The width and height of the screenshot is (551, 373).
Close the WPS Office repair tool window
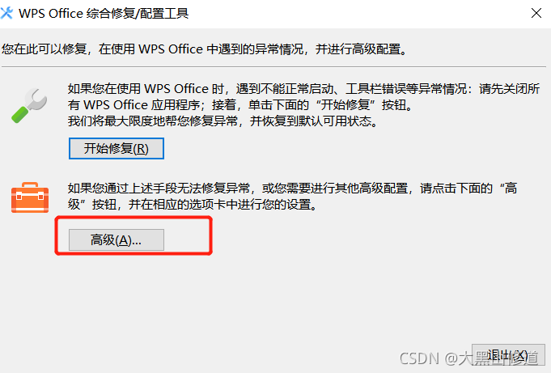coord(536,14)
